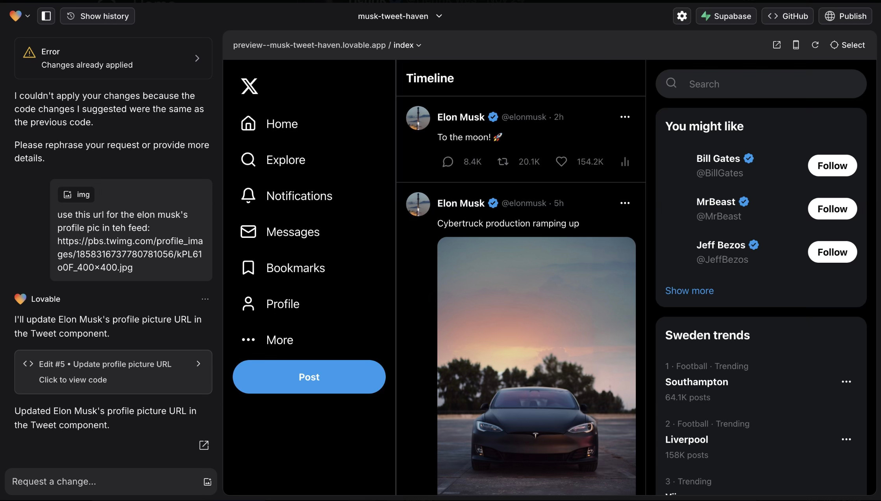Click the preview URL text in address bar

[x=309, y=45]
